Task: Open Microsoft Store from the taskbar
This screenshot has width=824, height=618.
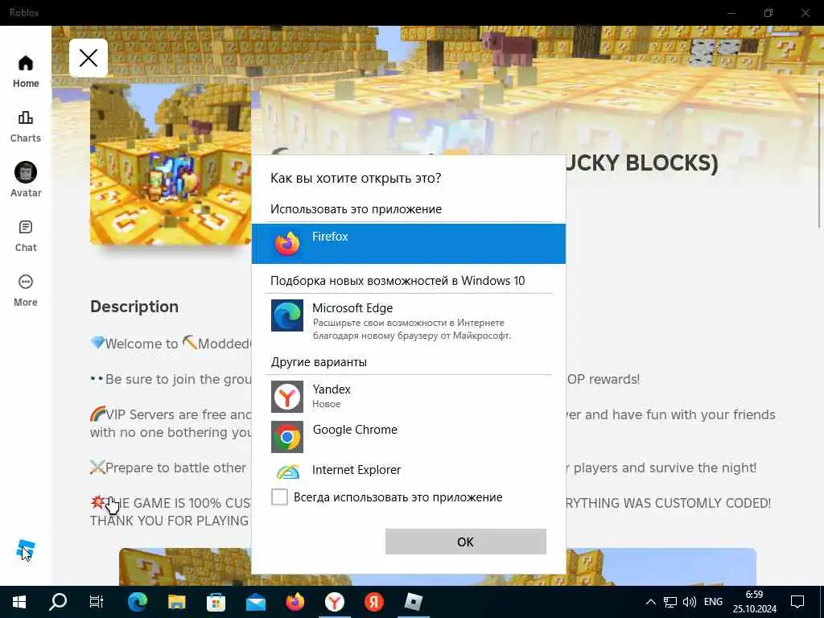Action: (x=216, y=602)
